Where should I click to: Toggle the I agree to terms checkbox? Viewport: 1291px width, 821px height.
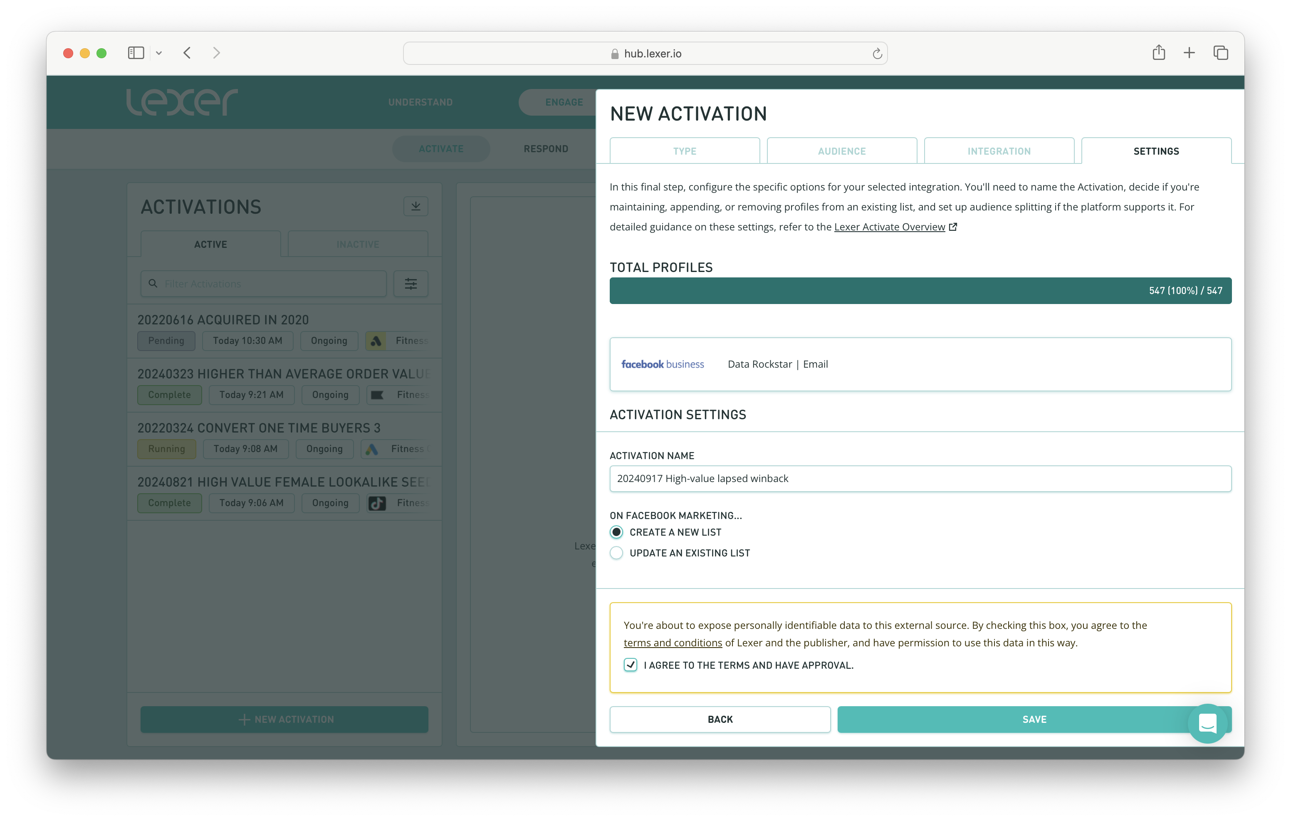pos(631,665)
